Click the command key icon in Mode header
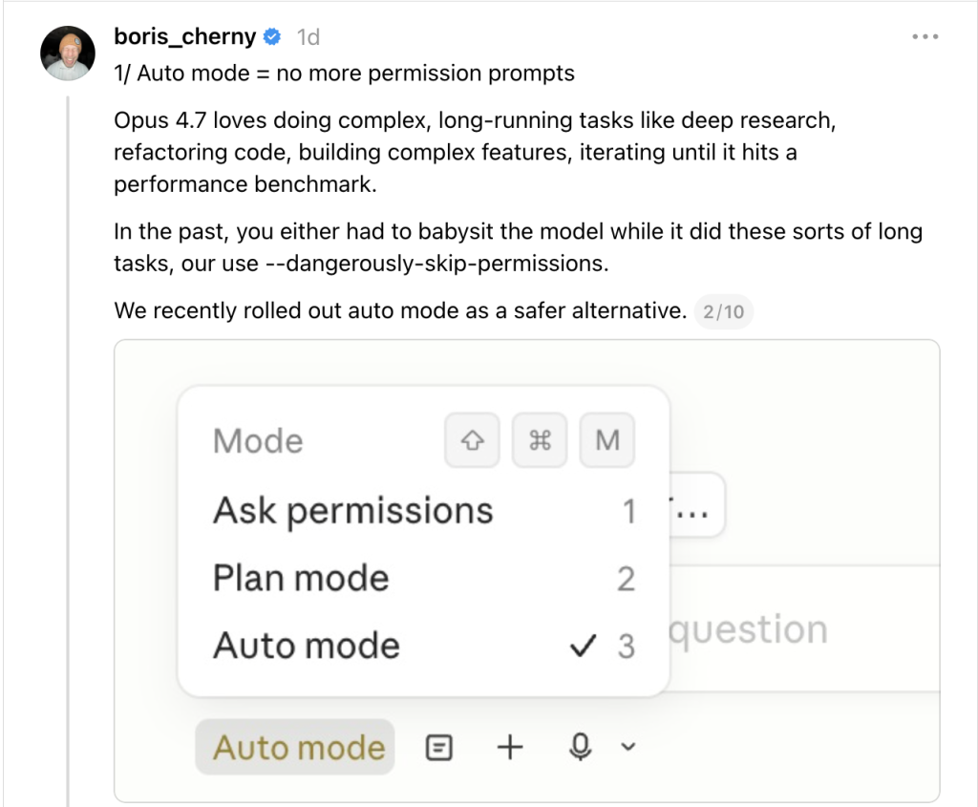This screenshot has width=978, height=807. (540, 440)
